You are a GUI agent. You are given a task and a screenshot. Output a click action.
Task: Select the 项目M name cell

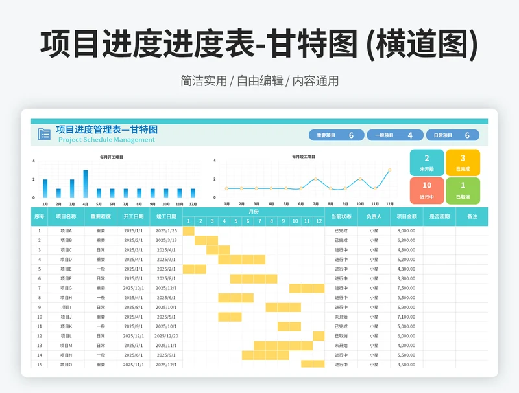(66, 346)
